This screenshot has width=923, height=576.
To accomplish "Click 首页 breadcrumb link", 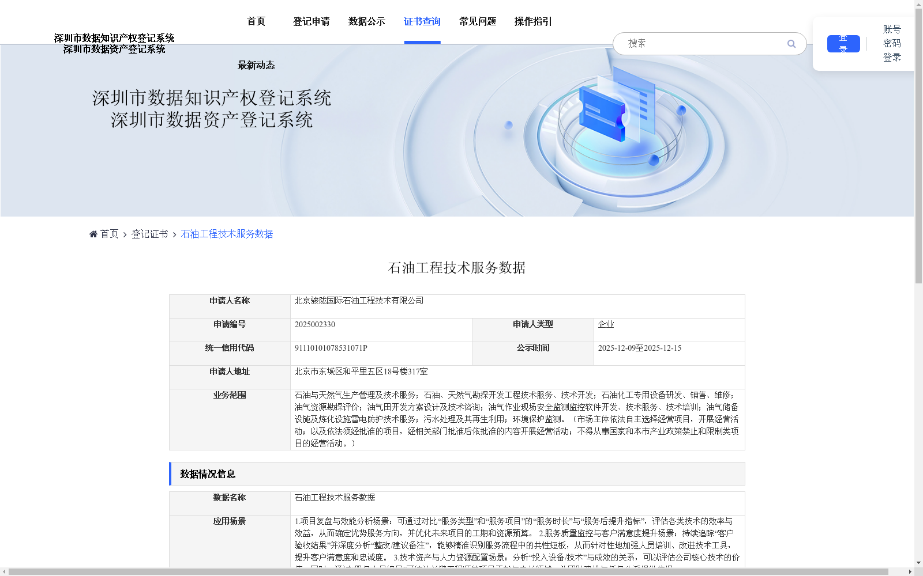I will pyautogui.click(x=109, y=234).
